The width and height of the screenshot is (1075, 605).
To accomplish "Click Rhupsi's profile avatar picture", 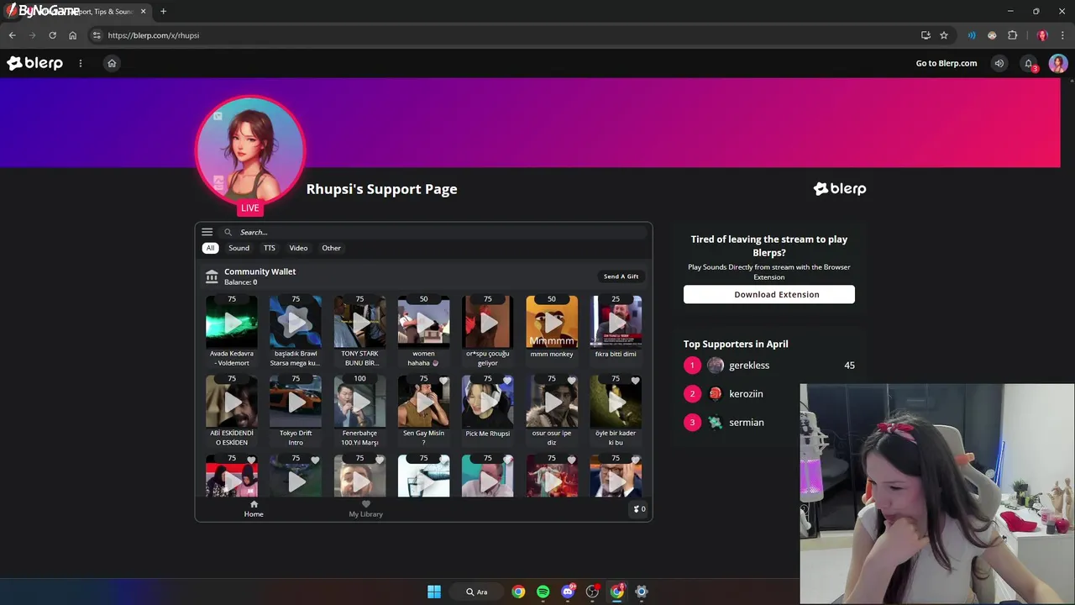I will [x=250, y=151].
